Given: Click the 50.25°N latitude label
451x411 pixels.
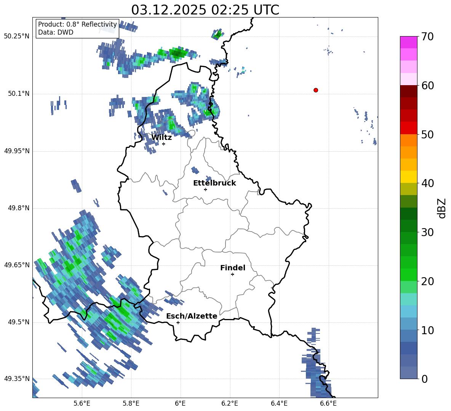Looking at the screenshot, I should tap(17, 36).
